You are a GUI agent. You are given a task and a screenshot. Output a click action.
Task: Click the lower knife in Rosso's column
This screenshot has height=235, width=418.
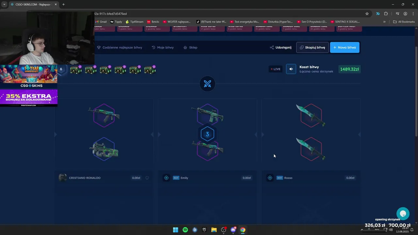[311, 149]
